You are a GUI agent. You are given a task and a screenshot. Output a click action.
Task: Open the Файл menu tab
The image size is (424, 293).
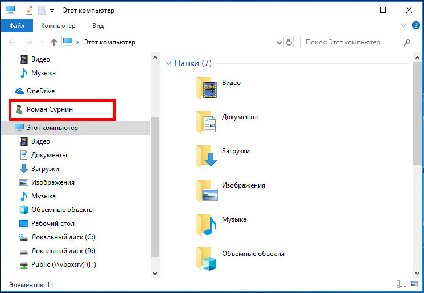pyautogui.click(x=17, y=26)
